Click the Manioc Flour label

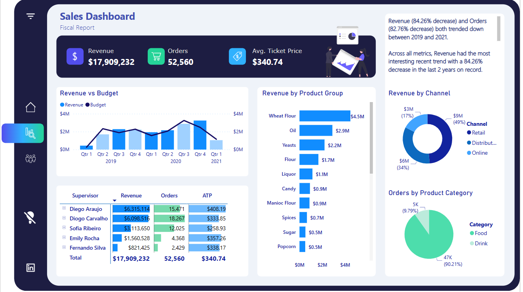coord(281,203)
